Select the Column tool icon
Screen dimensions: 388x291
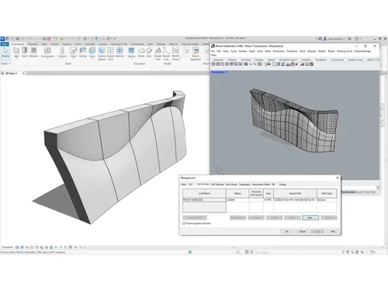pos(62,50)
